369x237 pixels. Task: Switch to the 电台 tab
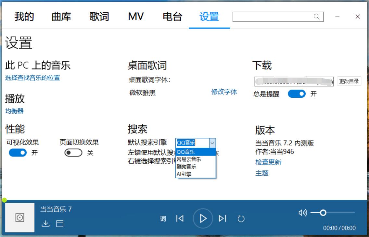coord(172,17)
